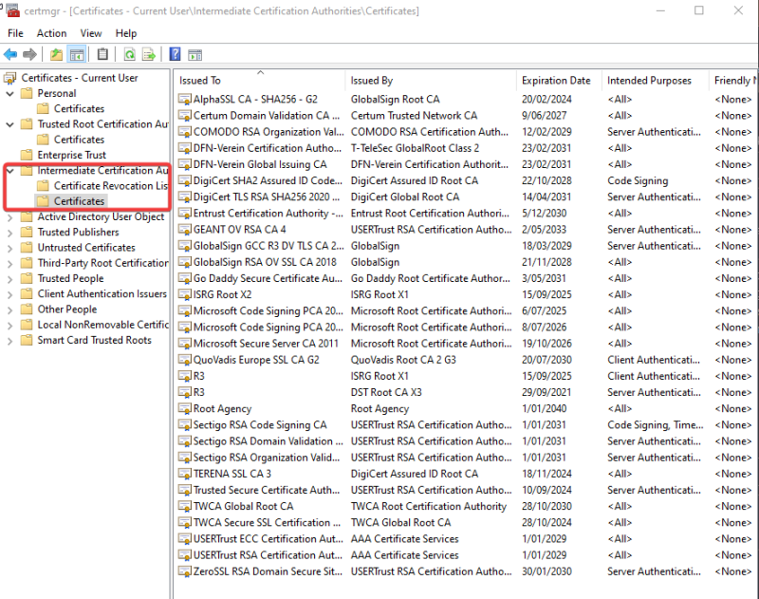The image size is (759, 599).
Task: Sort by the Issued By column header
Action: [x=372, y=81]
